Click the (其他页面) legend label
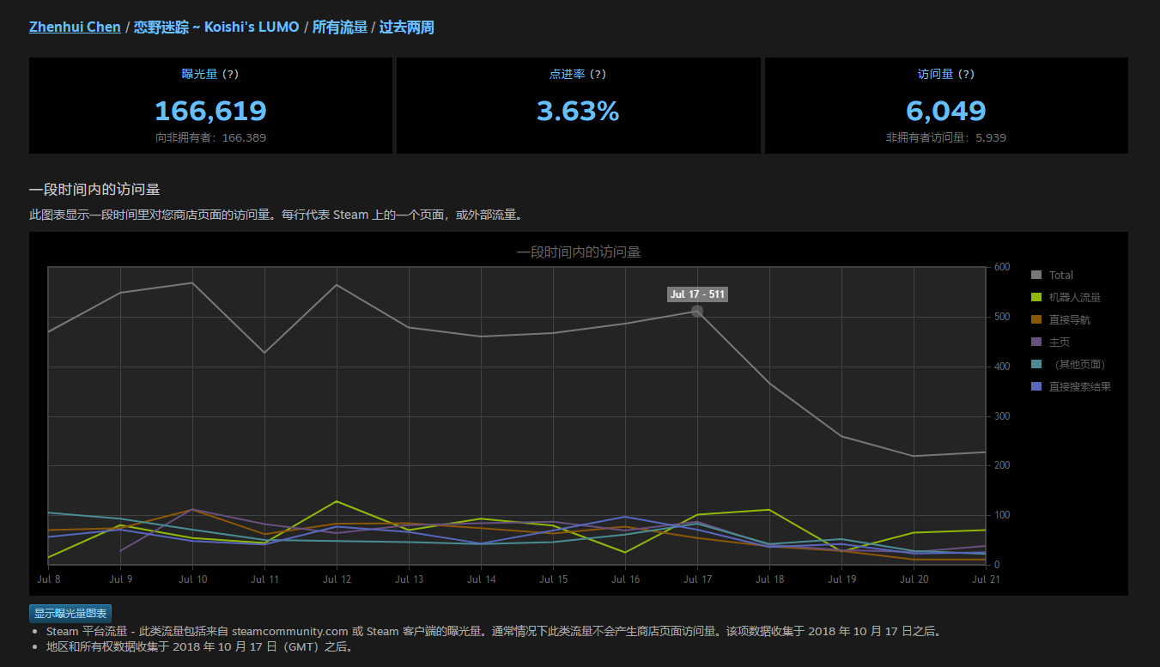The image size is (1160, 667). (x=1078, y=365)
